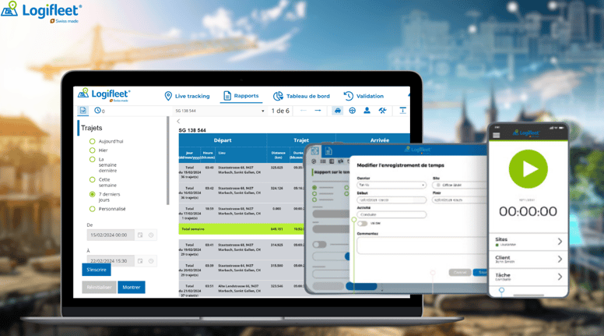Select the person user icon in toolbar
This screenshot has height=336, width=604.
click(367, 111)
